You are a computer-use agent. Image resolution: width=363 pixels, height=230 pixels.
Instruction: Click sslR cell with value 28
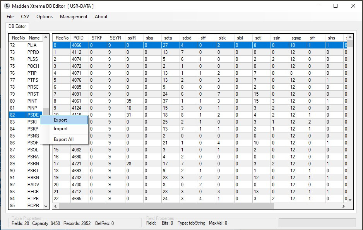tap(134, 163)
